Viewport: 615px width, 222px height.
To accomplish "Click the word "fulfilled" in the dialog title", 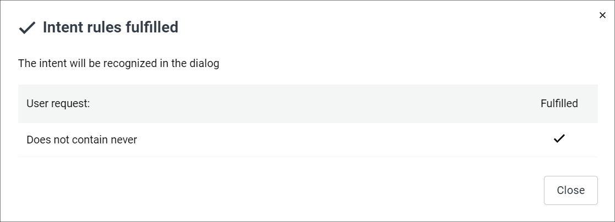I will click(152, 27).
